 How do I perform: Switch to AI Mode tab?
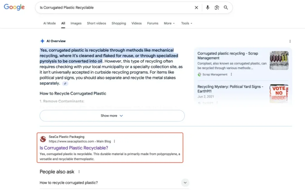point(49,23)
